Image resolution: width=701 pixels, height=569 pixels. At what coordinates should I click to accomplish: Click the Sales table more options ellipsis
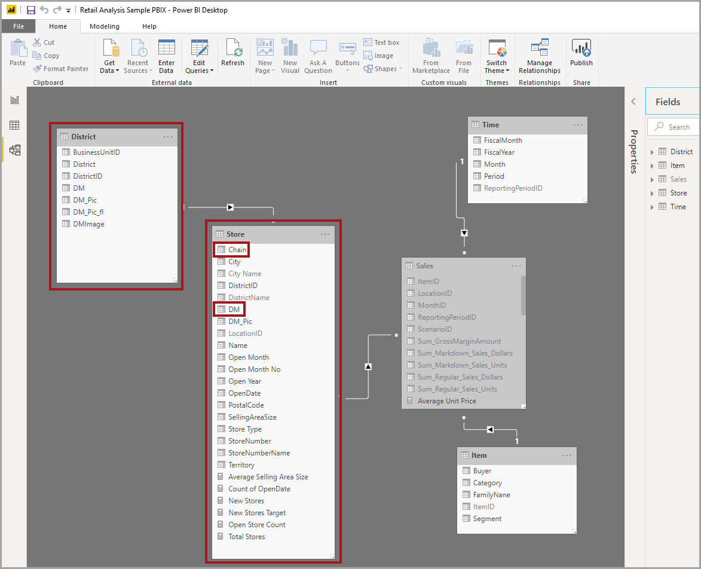[x=516, y=266]
